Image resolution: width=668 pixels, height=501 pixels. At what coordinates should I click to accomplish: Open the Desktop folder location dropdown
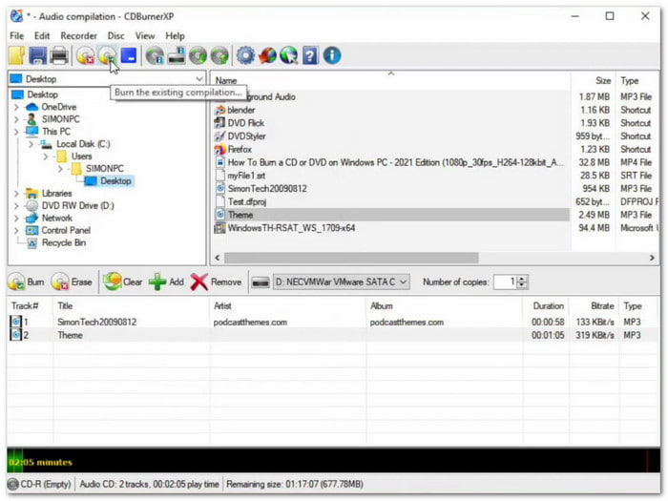click(198, 79)
